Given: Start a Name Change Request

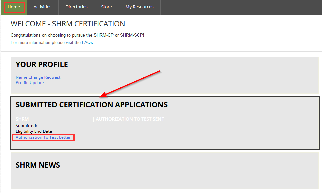Looking at the screenshot, I should (38, 77).
